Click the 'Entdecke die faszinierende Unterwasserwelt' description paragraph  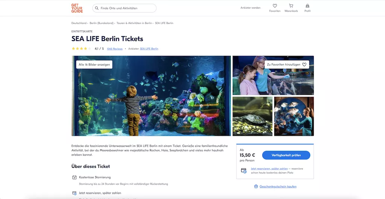click(150, 150)
